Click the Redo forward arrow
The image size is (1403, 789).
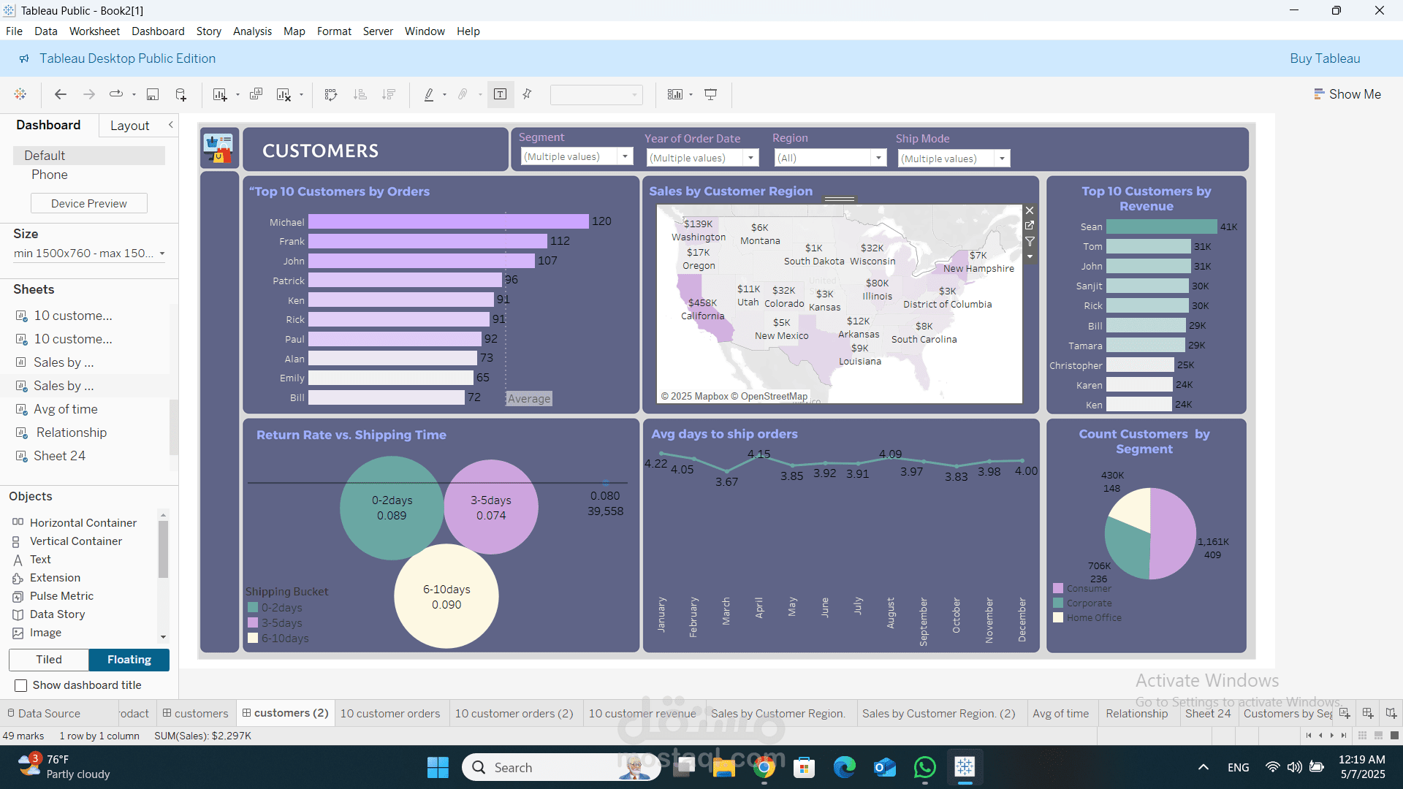point(89,94)
